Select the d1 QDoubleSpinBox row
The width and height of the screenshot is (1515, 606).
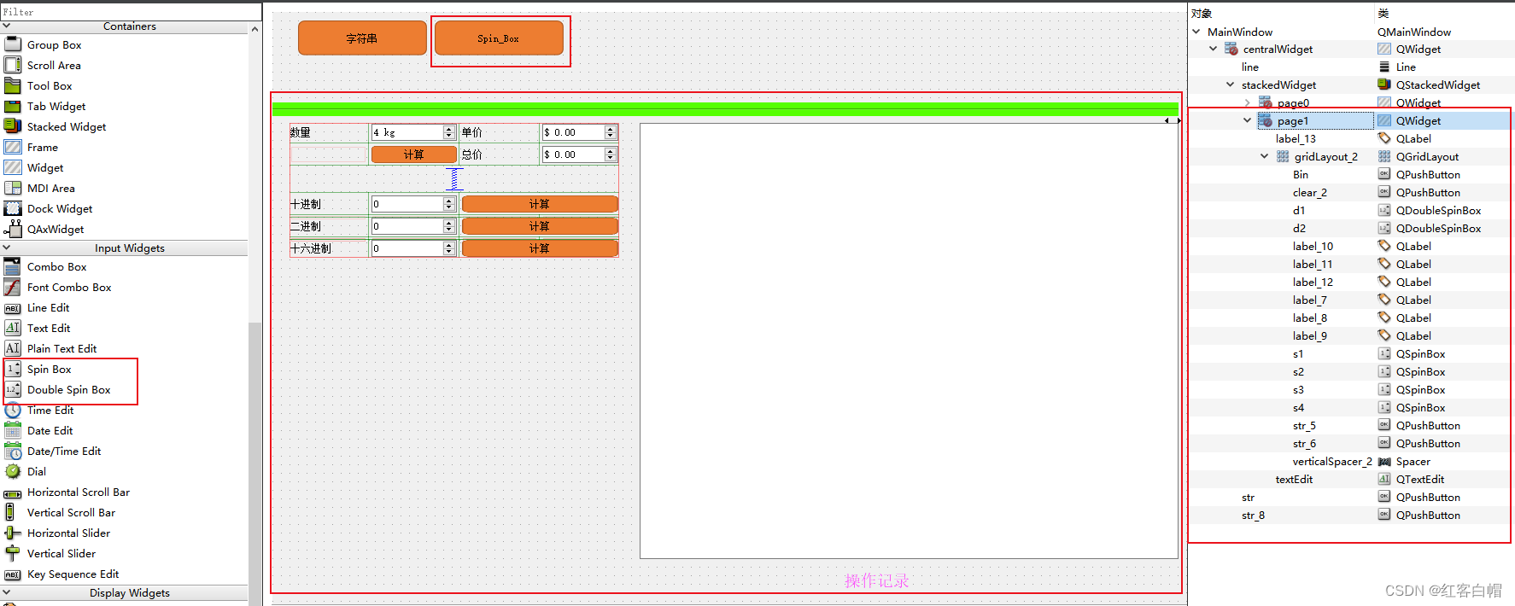pos(1349,210)
